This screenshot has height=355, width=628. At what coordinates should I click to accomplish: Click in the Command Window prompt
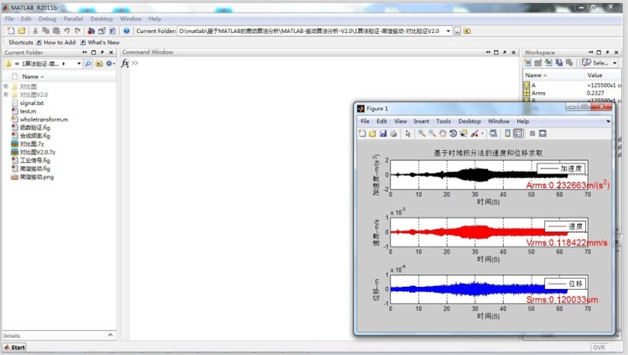tap(135, 63)
